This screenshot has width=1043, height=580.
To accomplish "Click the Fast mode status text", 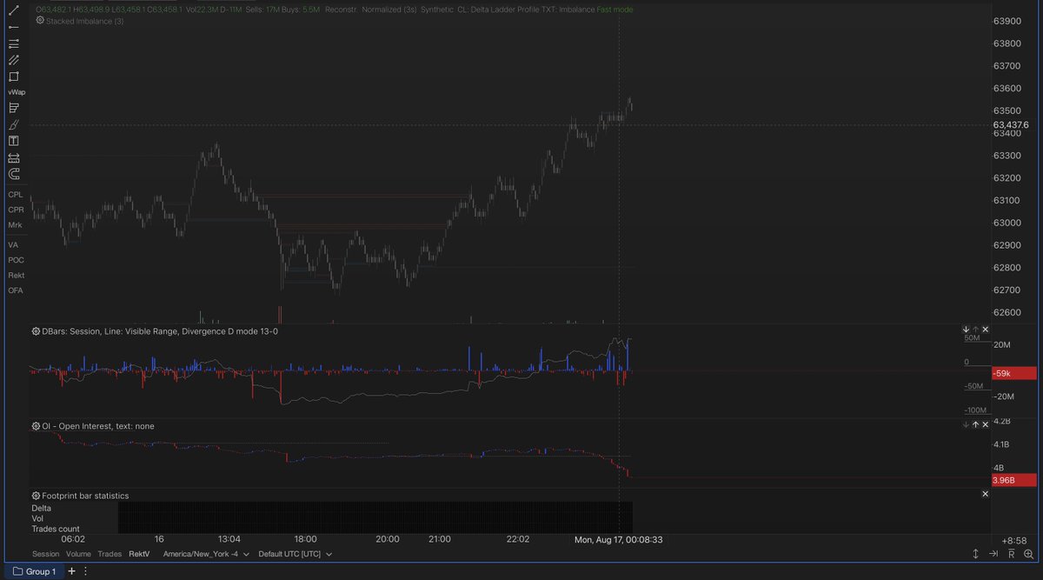I will tap(615, 9).
